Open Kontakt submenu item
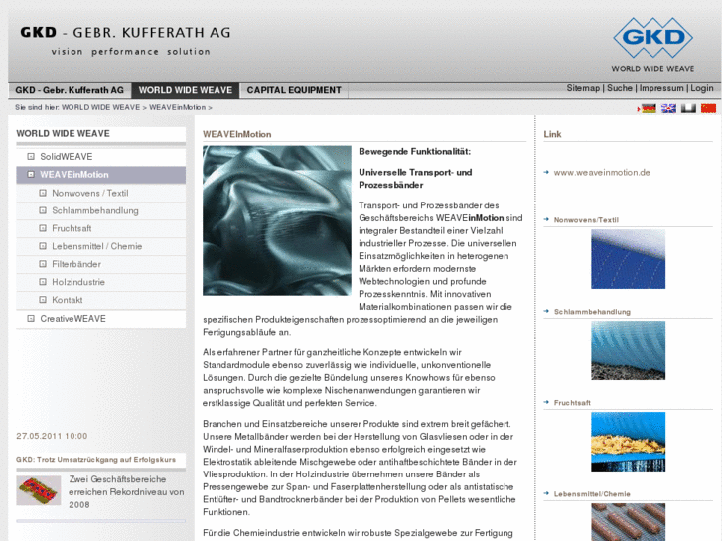Viewport: 722px width, 541px height. coord(101,300)
